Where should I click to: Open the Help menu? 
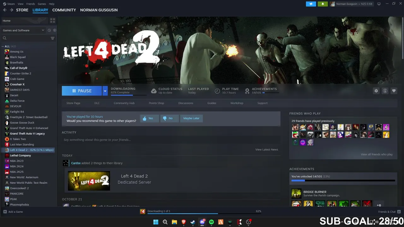click(x=51, y=4)
